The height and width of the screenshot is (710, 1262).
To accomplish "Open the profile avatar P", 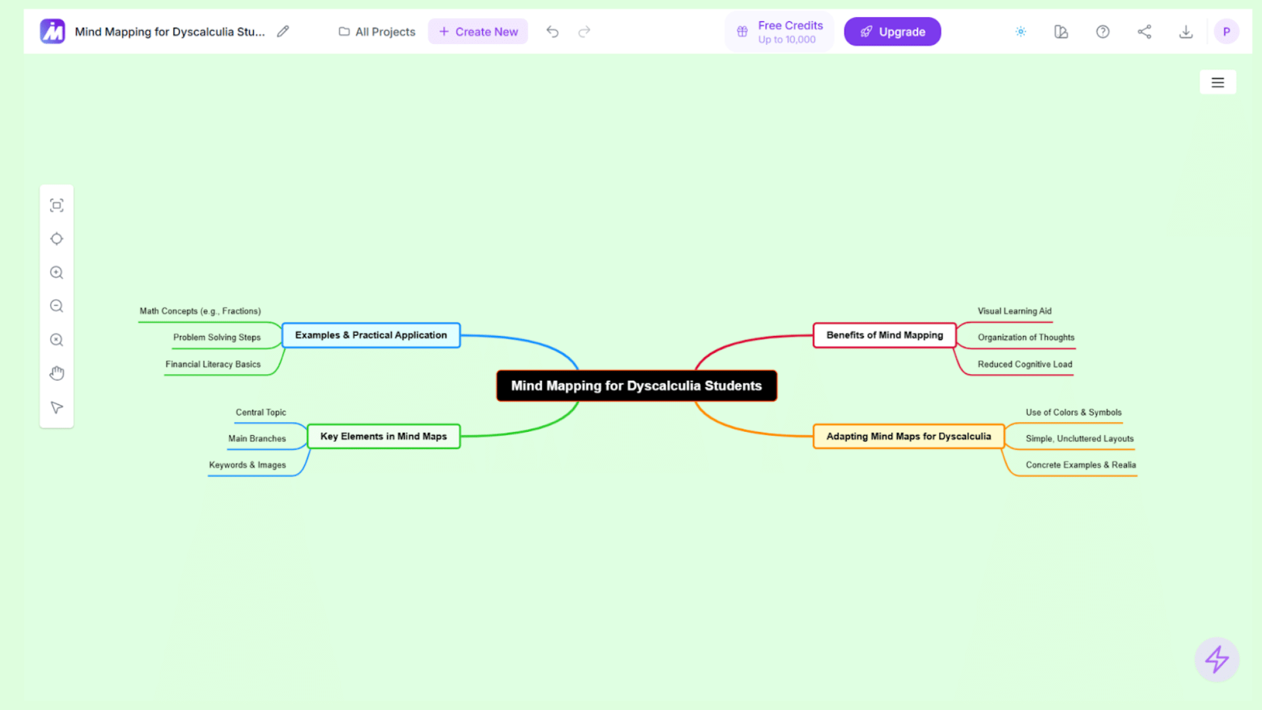I will pyautogui.click(x=1227, y=32).
